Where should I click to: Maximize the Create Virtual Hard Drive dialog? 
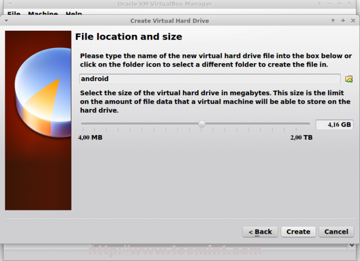[x=343, y=21]
